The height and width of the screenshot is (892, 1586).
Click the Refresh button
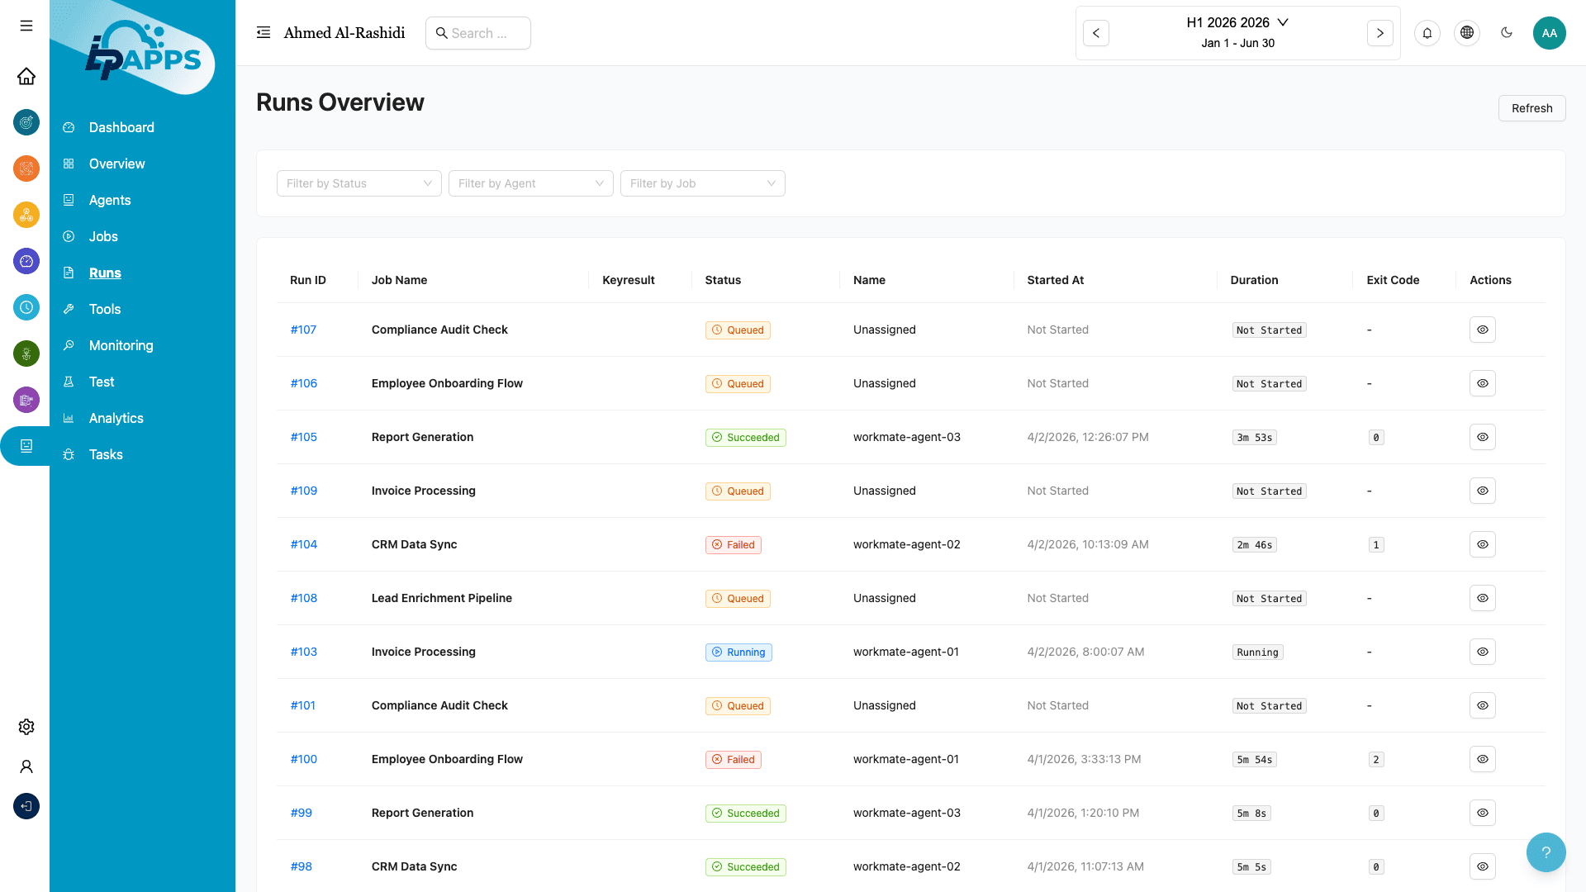pos(1531,108)
